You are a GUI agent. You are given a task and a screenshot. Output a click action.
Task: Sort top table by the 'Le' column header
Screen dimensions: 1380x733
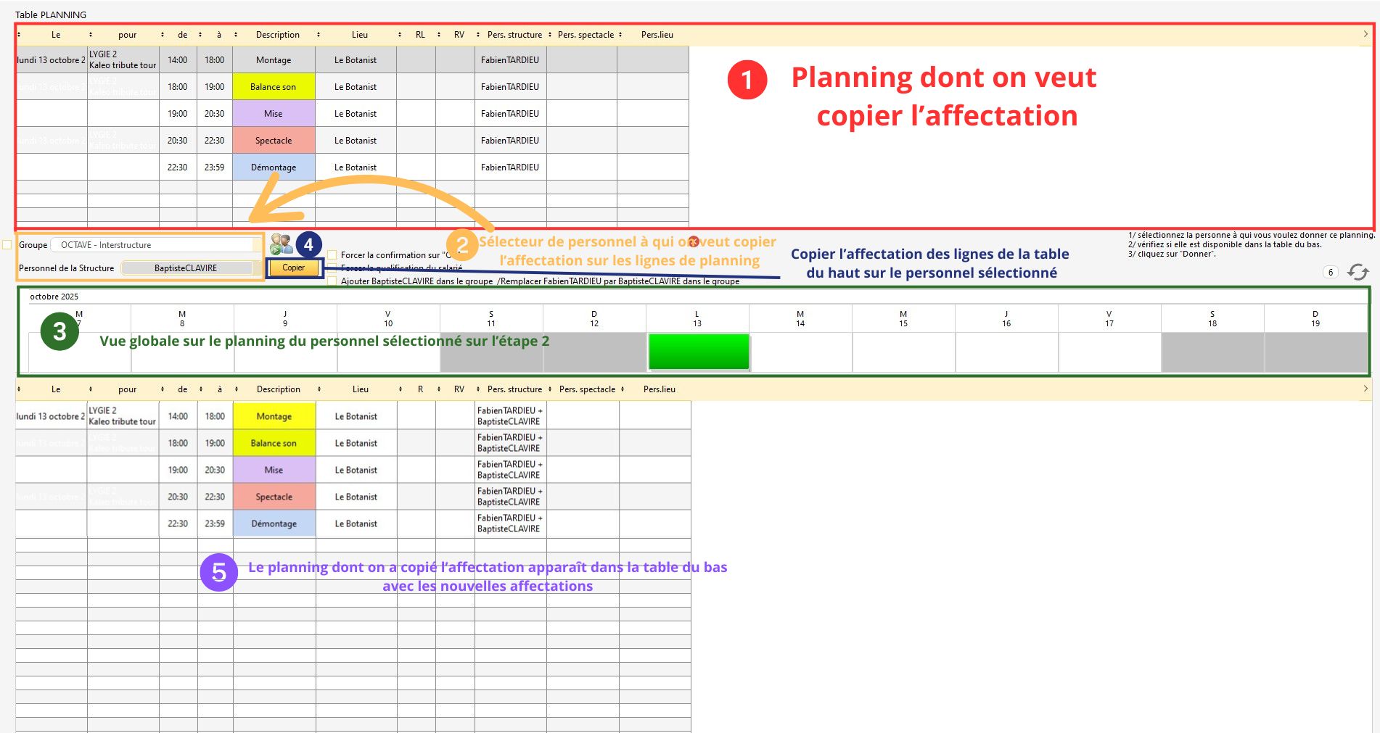pos(56,35)
